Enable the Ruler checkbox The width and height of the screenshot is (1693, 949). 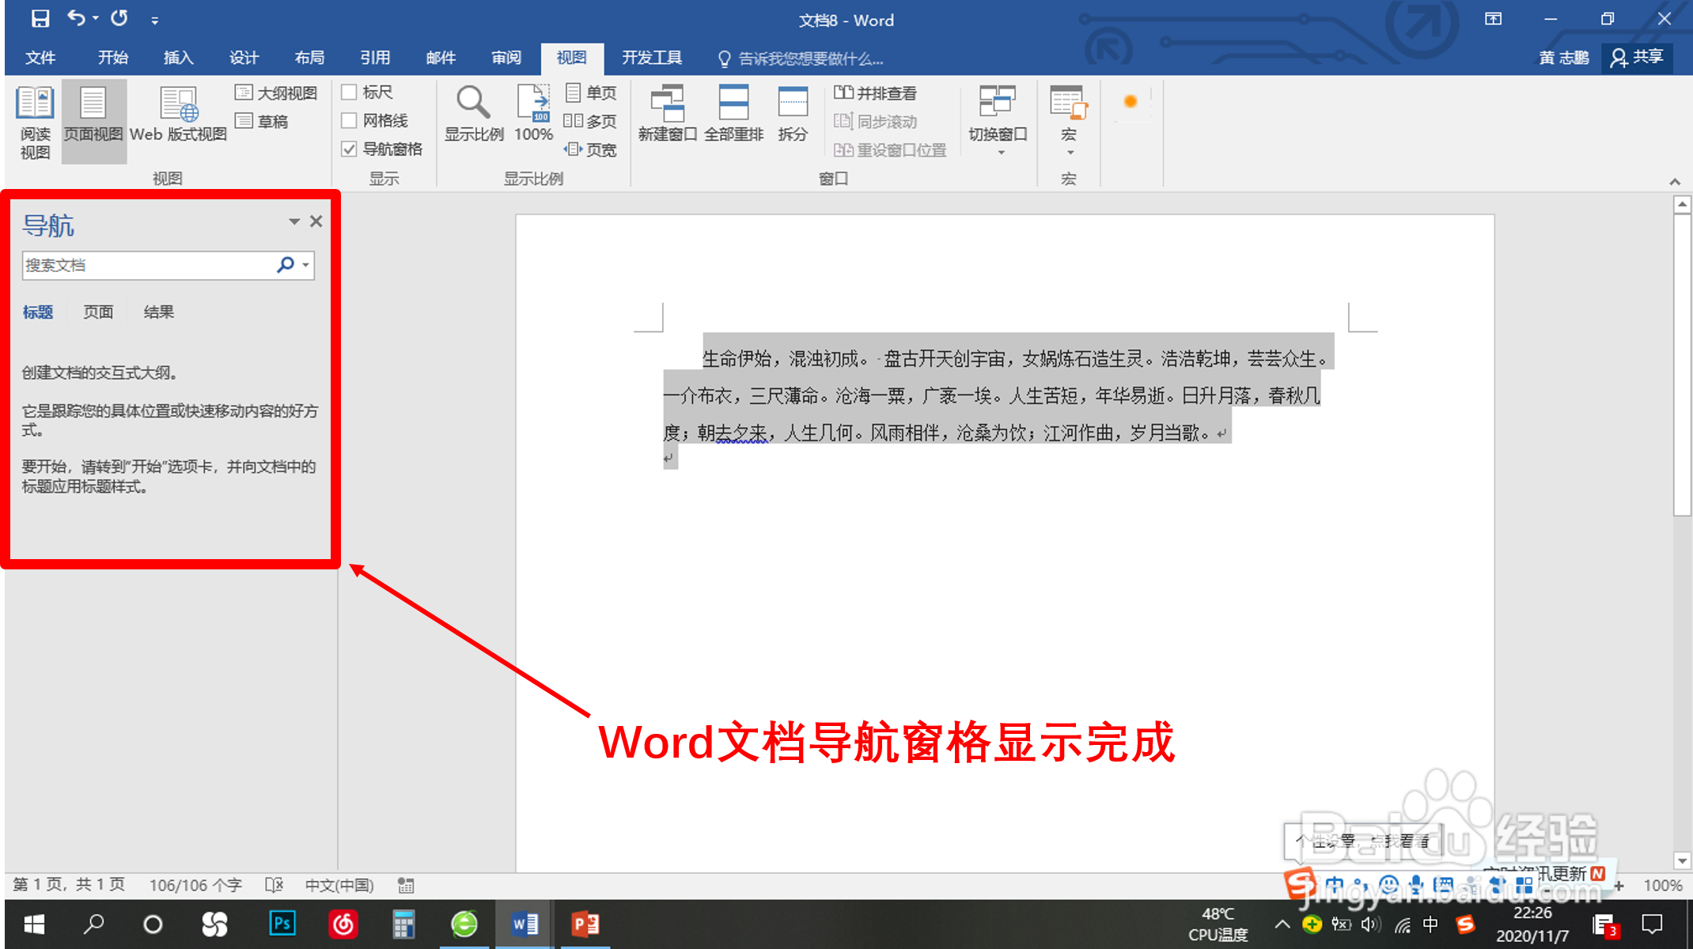349,93
